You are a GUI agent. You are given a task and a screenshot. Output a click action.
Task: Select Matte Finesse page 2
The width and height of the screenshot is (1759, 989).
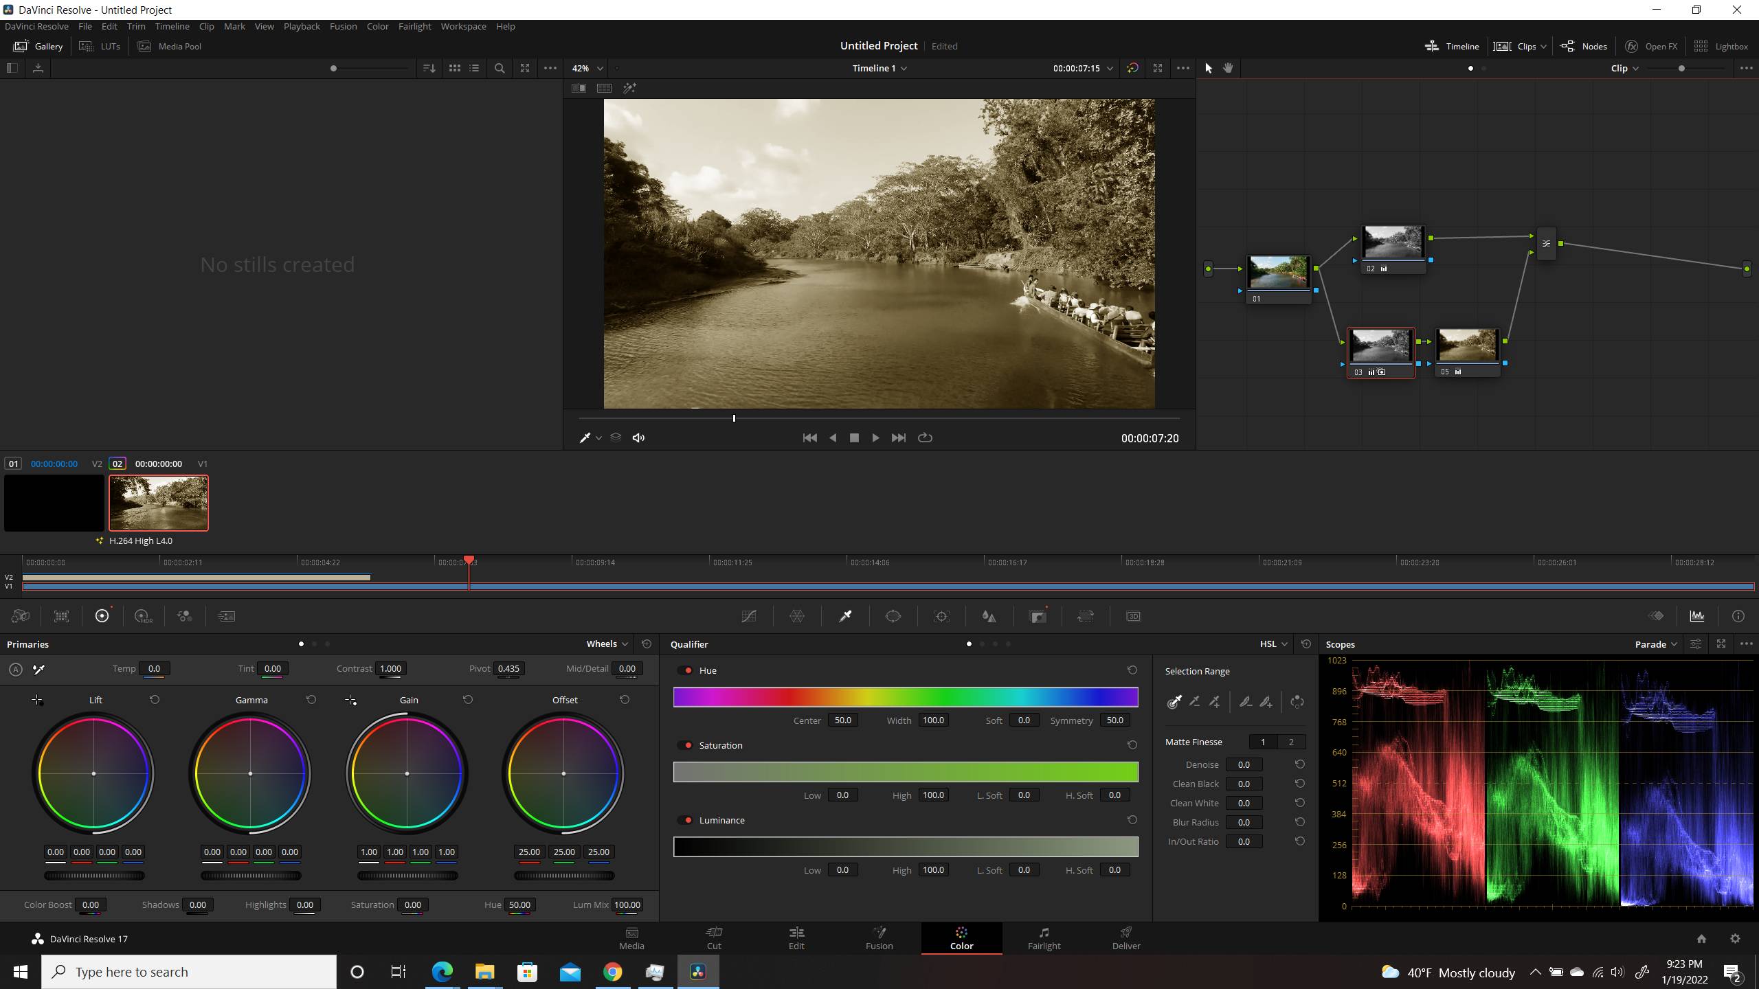pos(1291,742)
